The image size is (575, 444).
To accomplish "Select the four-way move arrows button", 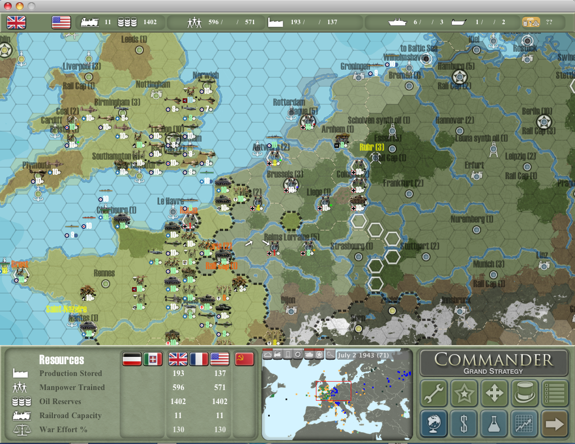I will pyautogui.click(x=494, y=393).
